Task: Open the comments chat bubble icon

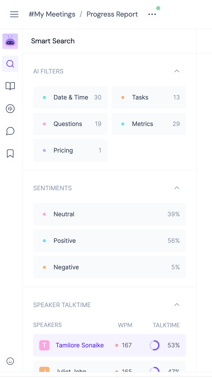Action: tap(10, 131)
